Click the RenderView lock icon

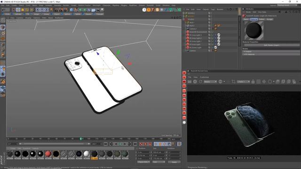[253, 82]
